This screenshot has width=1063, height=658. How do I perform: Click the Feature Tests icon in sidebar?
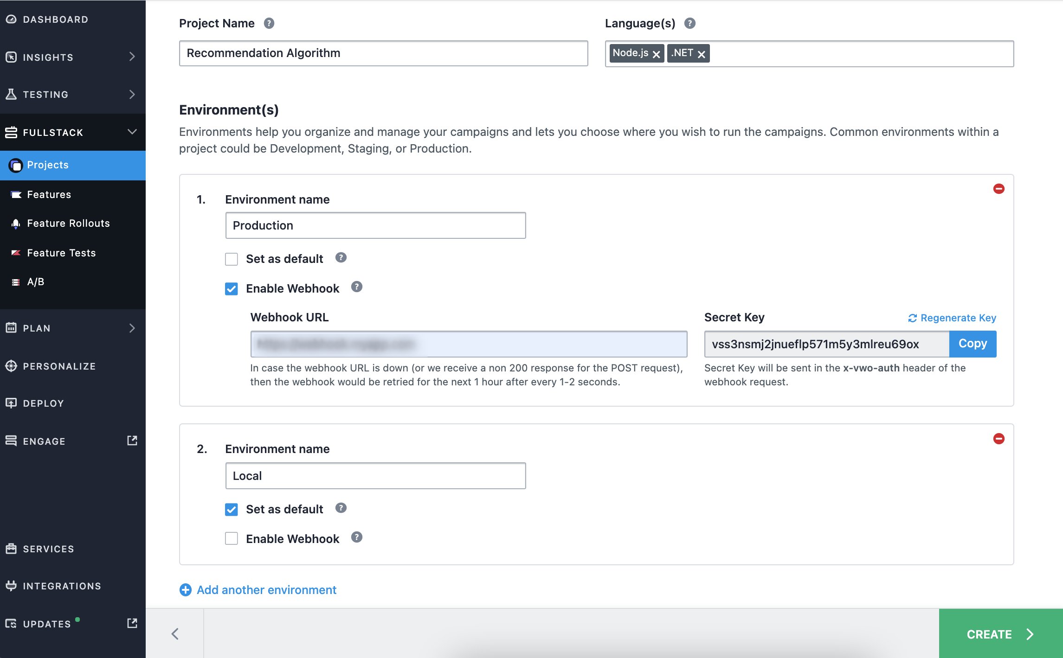pos(14,253)
